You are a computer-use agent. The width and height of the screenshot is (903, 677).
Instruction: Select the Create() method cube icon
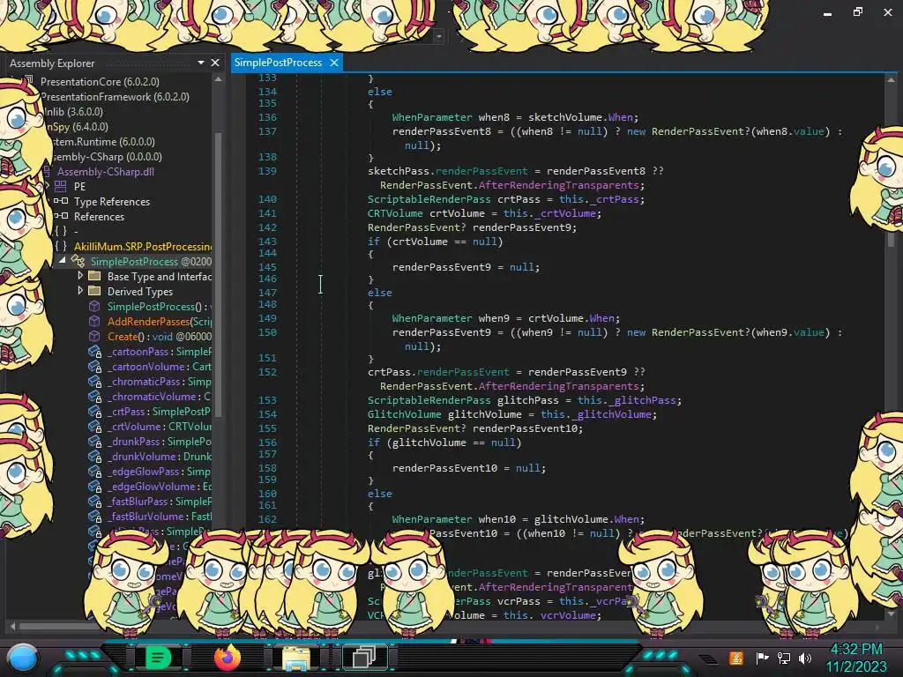[94, 336]
